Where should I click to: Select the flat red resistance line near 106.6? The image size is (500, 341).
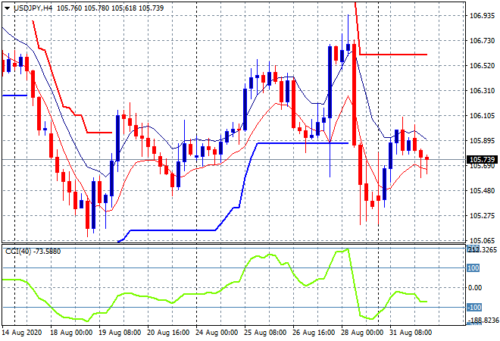(x=393, y=55)
